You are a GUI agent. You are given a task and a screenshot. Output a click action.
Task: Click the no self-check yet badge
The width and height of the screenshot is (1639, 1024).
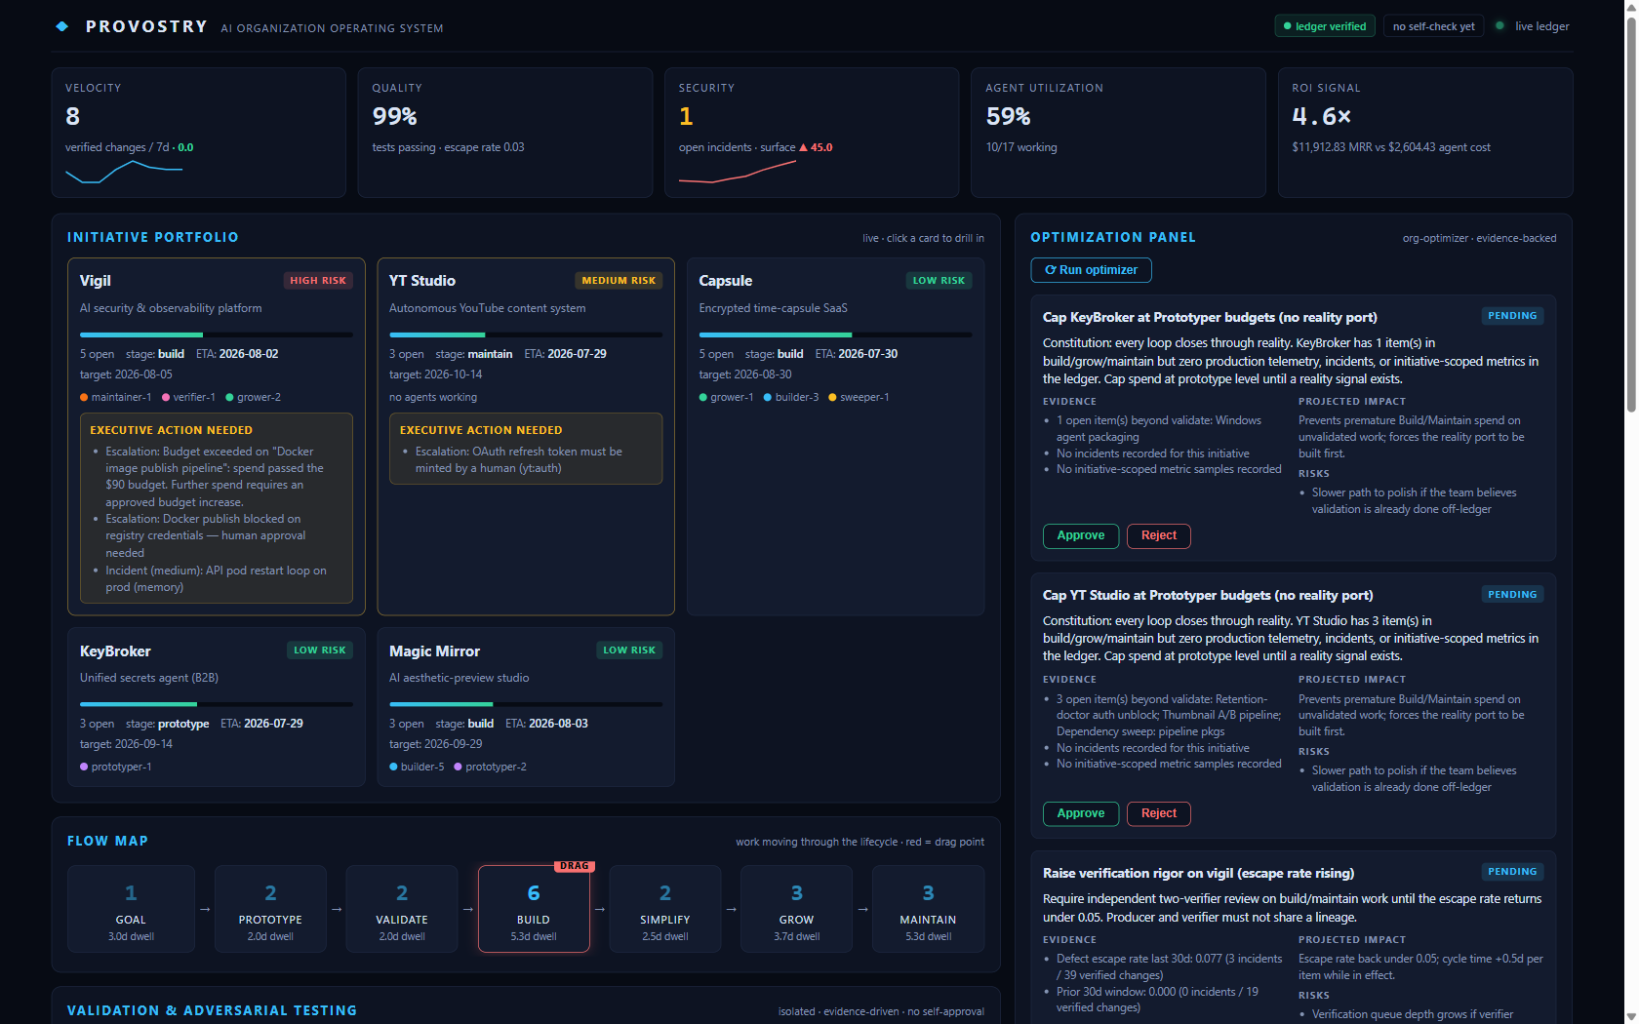point(1433,26)
